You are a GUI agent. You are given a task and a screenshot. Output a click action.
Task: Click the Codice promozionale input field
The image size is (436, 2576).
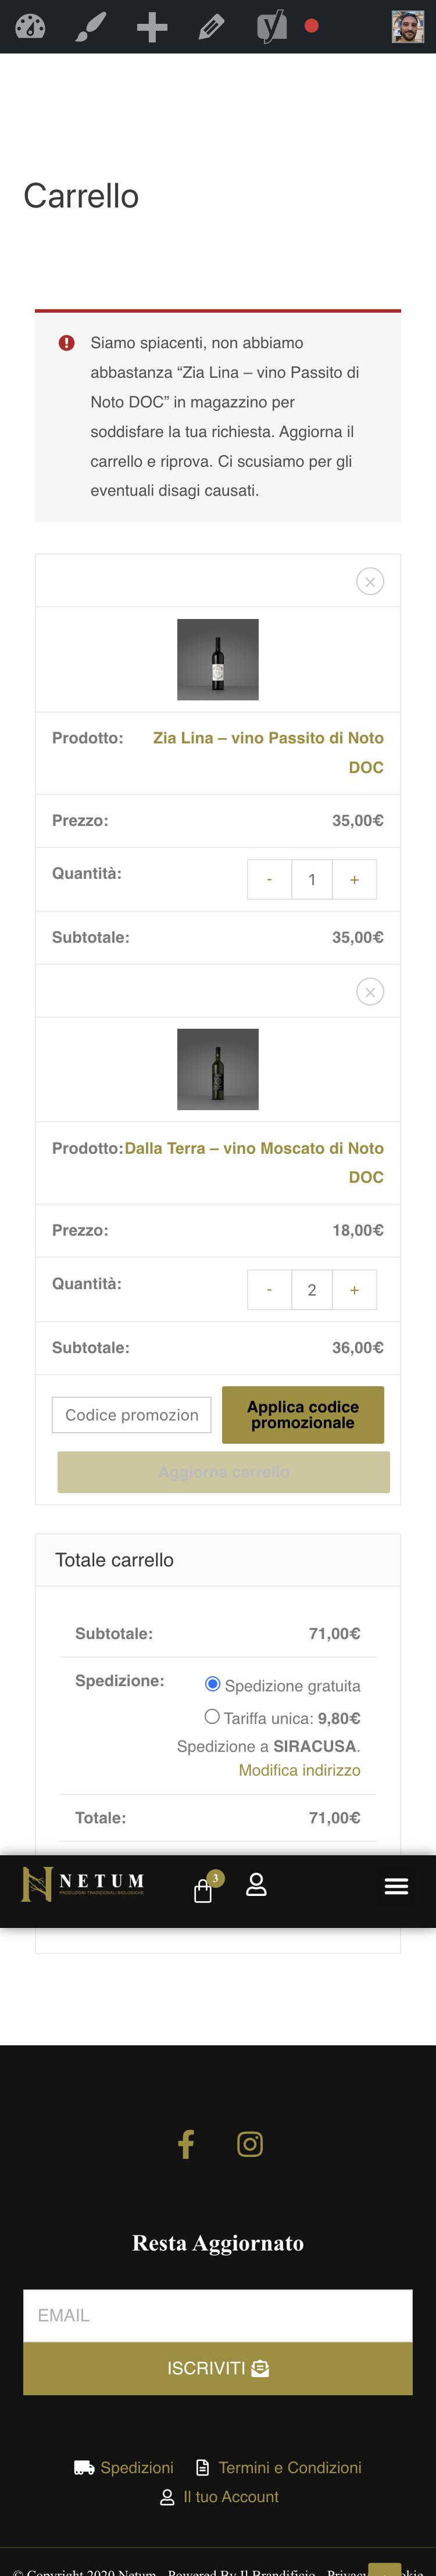coord(131,1414)
